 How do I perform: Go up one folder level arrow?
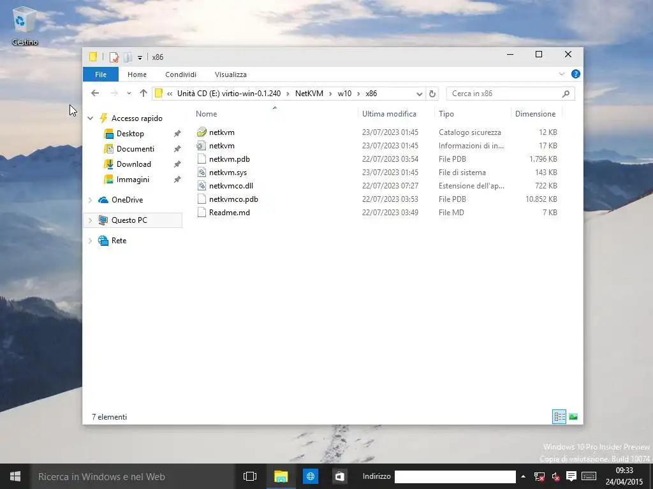[x=143, y=93]
